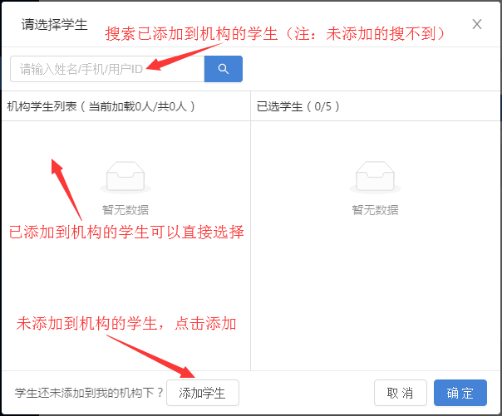502x416 pixels.
Task: Click the 请选择学生 dialog title
Action: [x=53, y=24]
